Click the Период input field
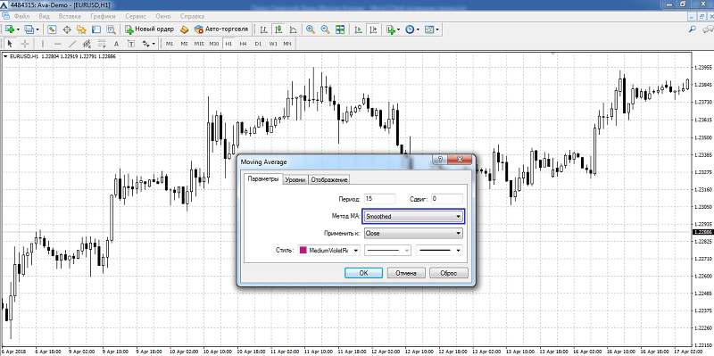 point(379,199)
